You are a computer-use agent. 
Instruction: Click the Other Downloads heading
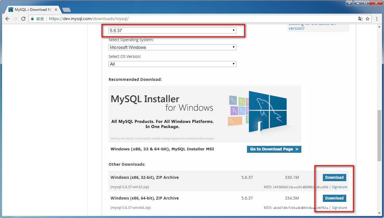(127, 164)
